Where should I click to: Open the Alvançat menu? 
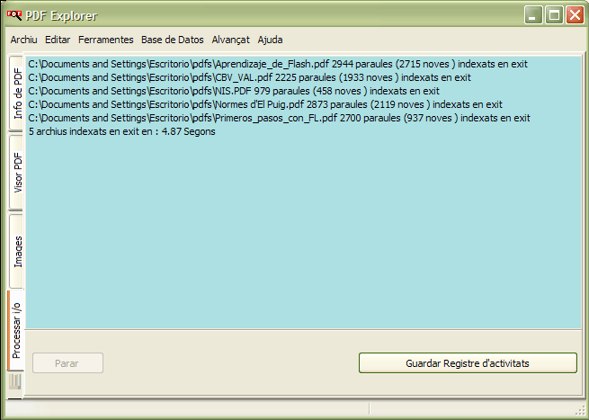(231, 40)
